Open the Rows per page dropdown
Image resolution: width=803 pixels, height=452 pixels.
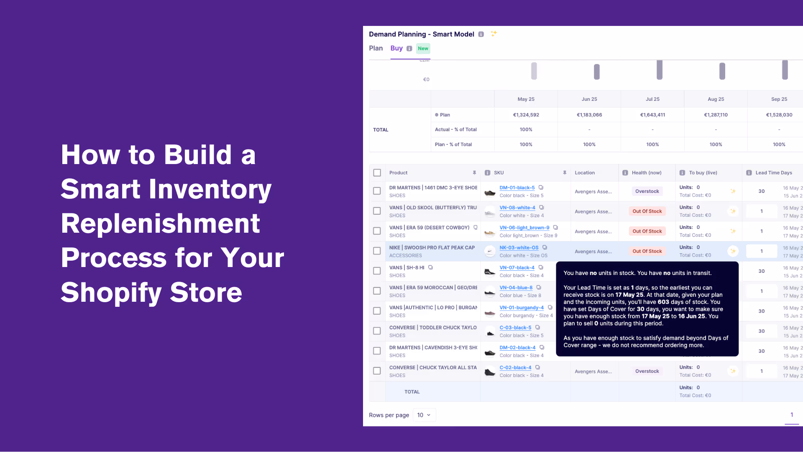424,415
